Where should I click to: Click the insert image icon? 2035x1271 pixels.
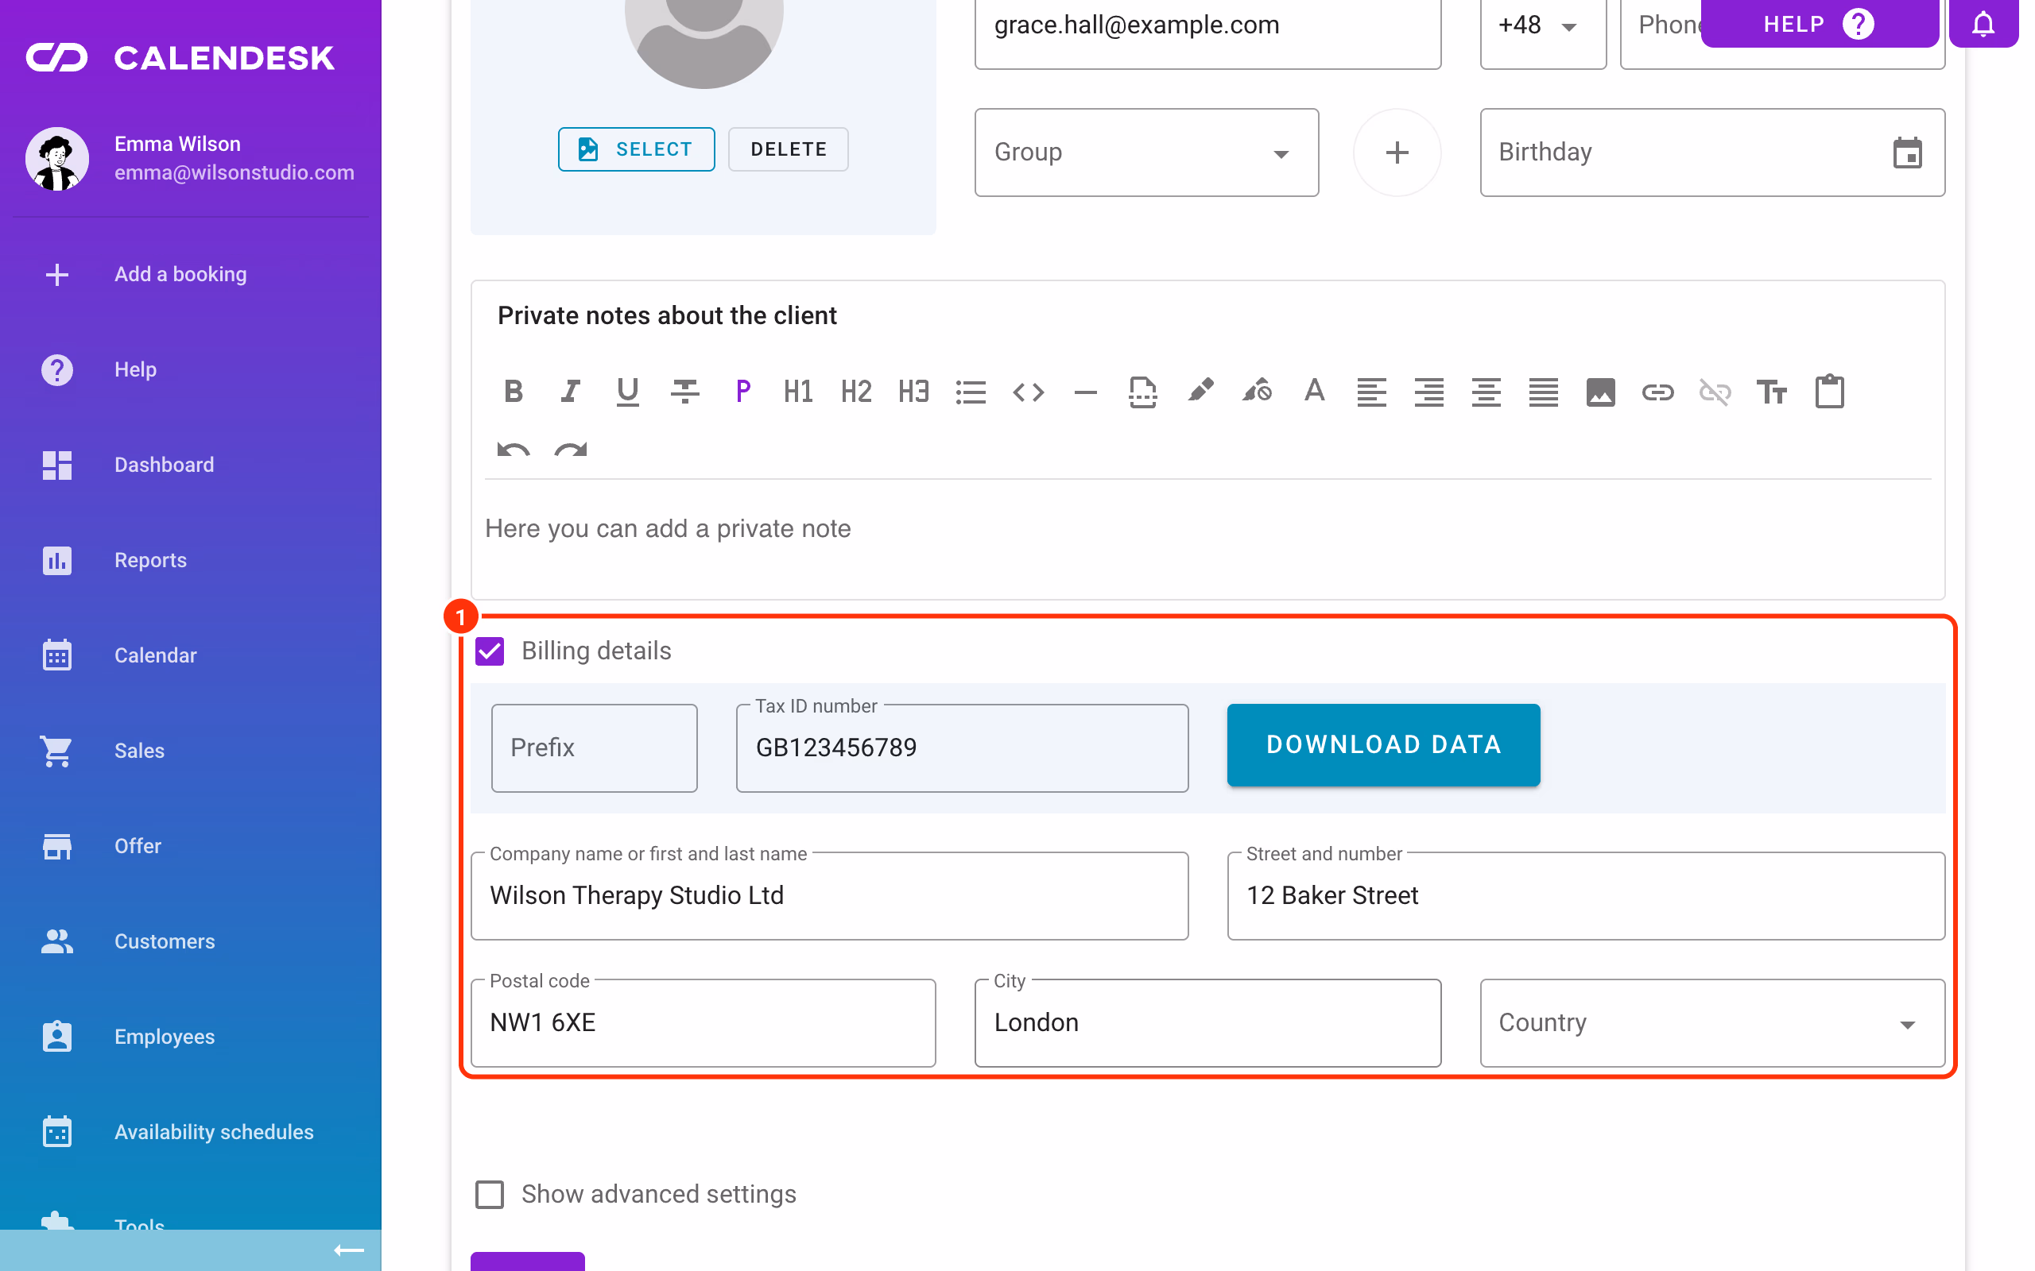click(1600, 392)
